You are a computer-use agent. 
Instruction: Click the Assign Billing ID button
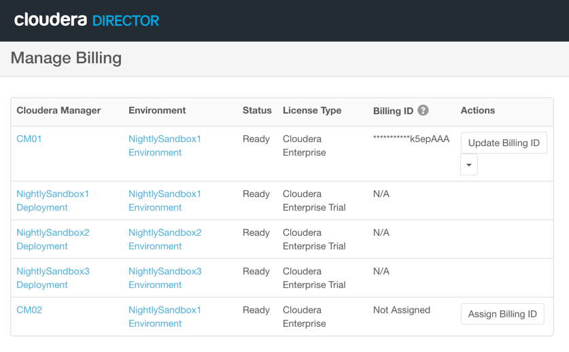(502, 314)
